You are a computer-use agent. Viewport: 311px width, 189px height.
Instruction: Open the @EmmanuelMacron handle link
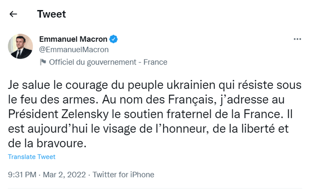(74, 50)
